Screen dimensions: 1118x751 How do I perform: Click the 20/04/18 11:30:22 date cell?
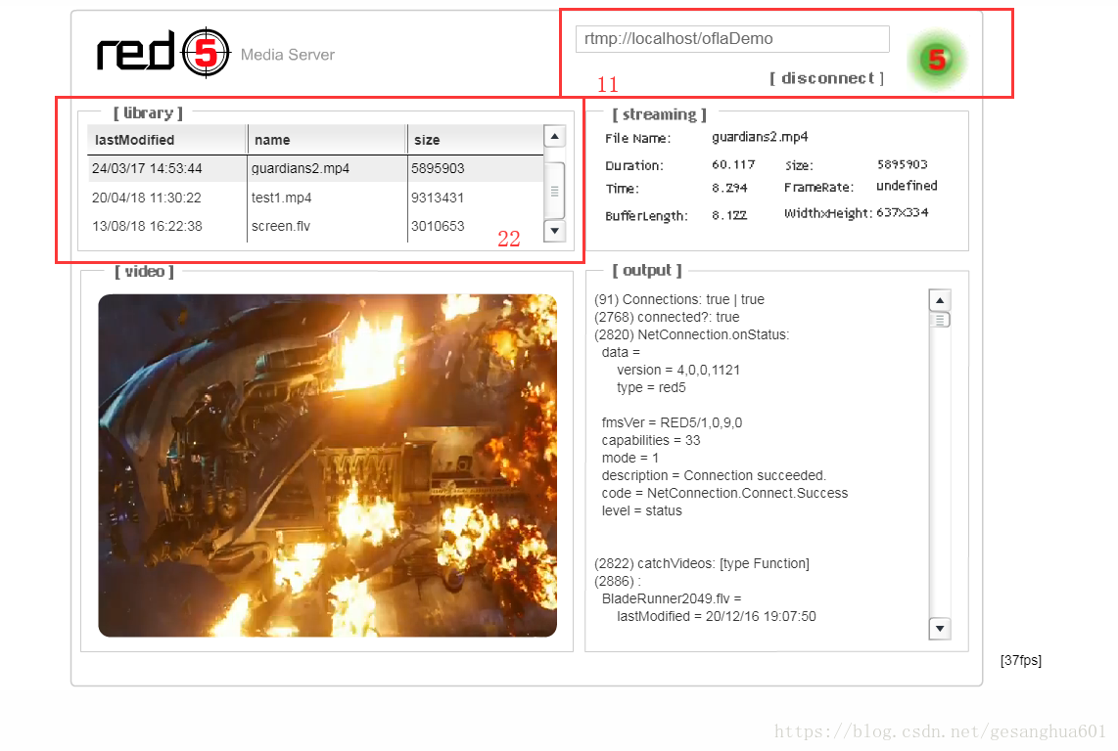tap(146, 199)
